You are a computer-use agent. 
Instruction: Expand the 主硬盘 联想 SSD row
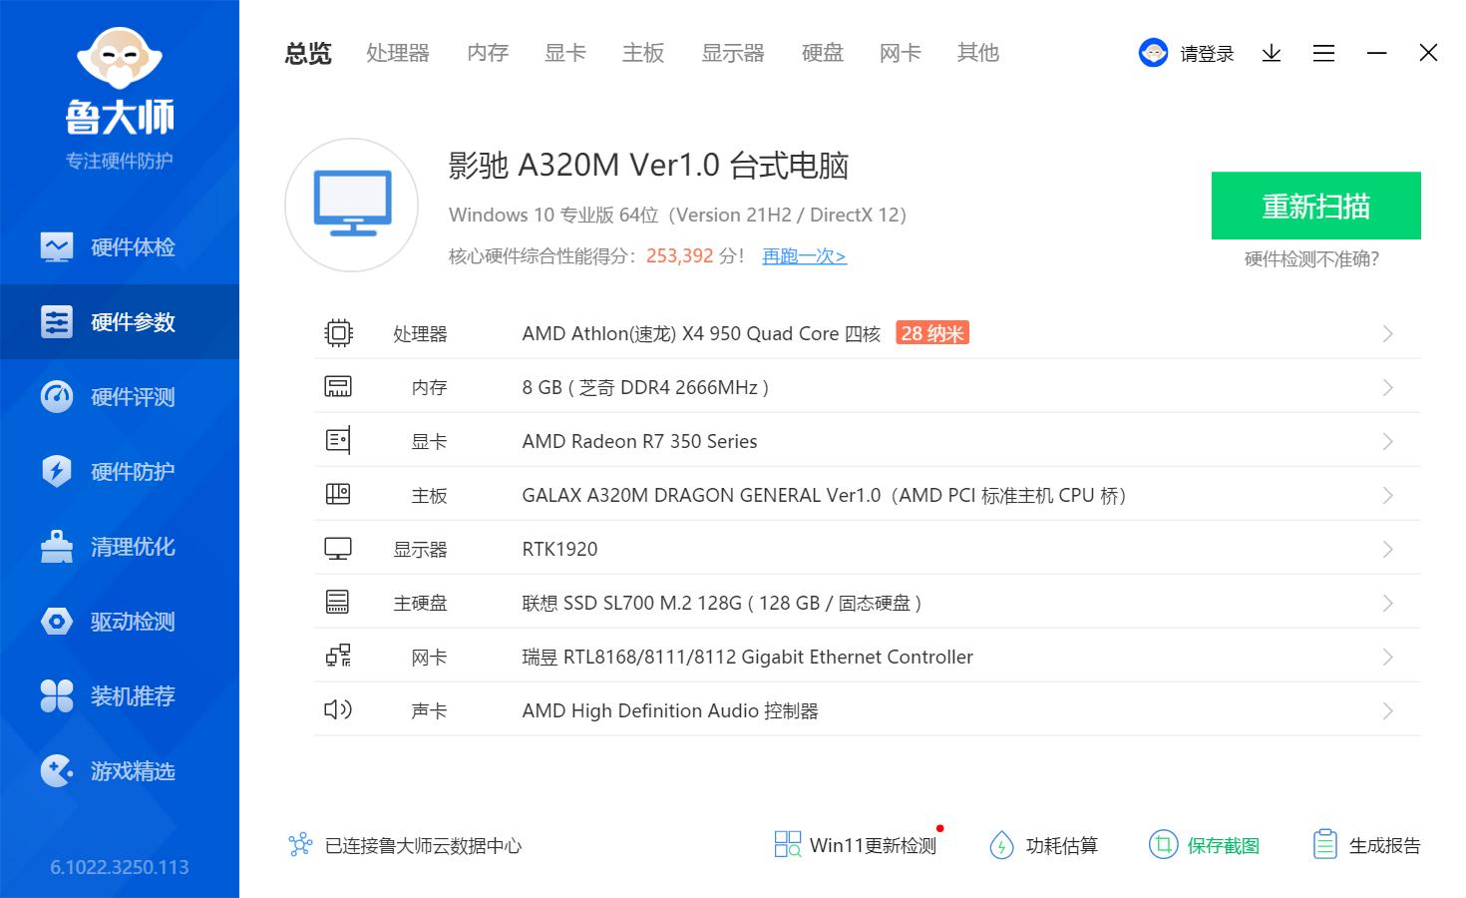(x=1387, y=602)
